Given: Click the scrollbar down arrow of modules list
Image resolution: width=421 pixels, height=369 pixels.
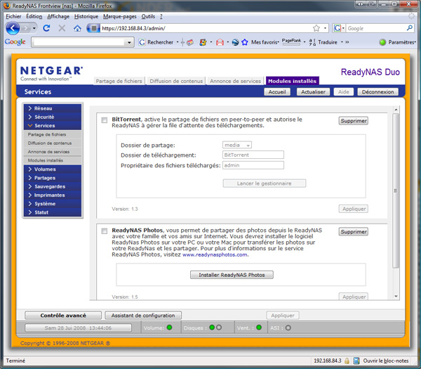Looking at the screenshot, I should point(396,296).
